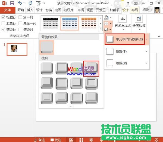This screenshot has height=142, width=163.
Task: Switch to the 插入 tab
Action: (x=30, y=10)
